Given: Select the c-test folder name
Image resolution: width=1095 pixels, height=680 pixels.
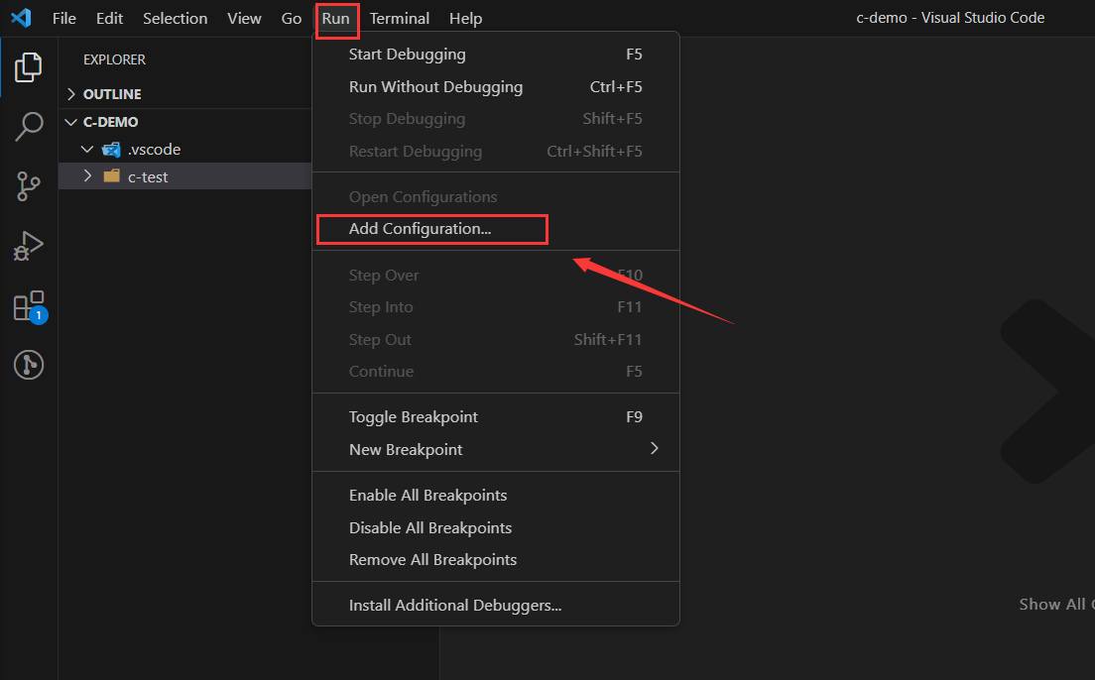Looking at the screenshot, I should (148, 176).
